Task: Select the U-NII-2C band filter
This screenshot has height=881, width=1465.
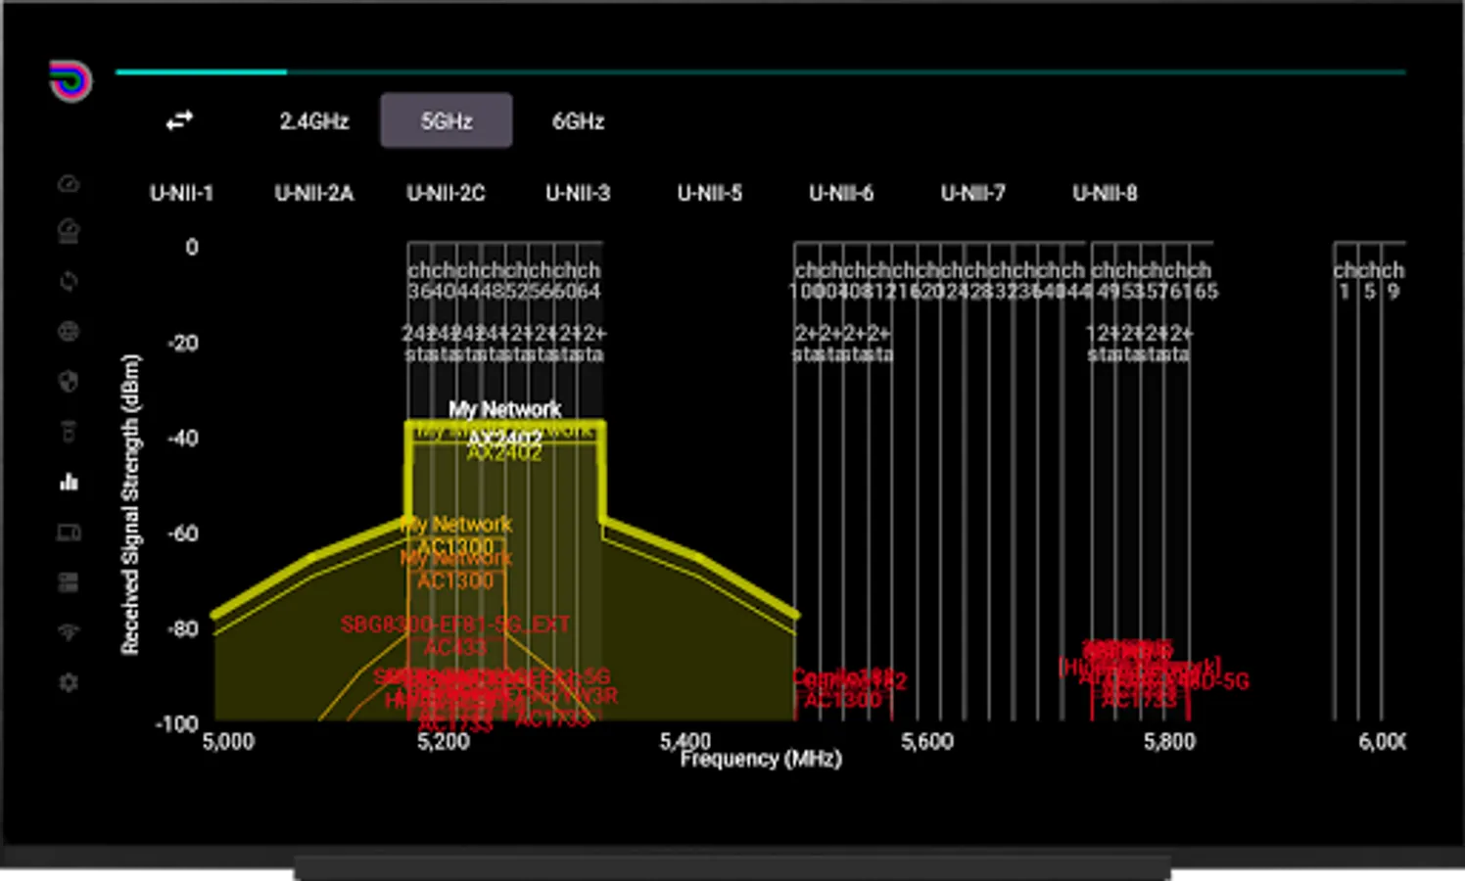Action: (446, 194)
